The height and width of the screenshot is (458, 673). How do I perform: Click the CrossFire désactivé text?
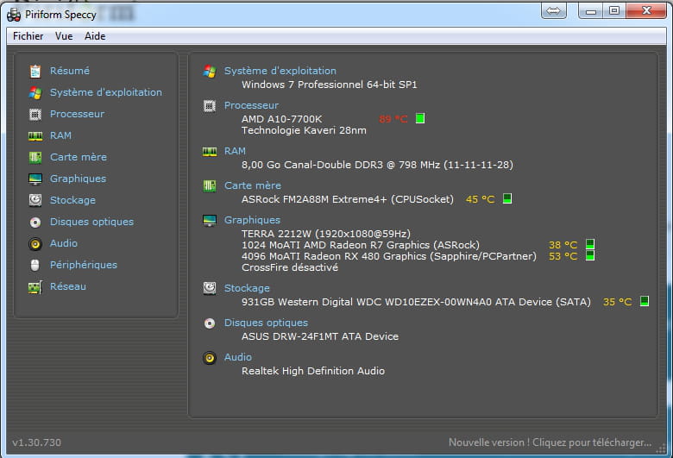click(290, 267)
